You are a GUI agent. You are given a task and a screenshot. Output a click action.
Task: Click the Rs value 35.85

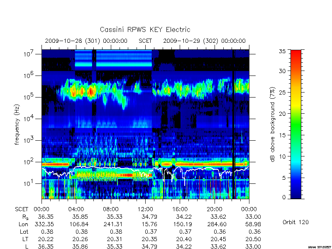tap(80, 217)
